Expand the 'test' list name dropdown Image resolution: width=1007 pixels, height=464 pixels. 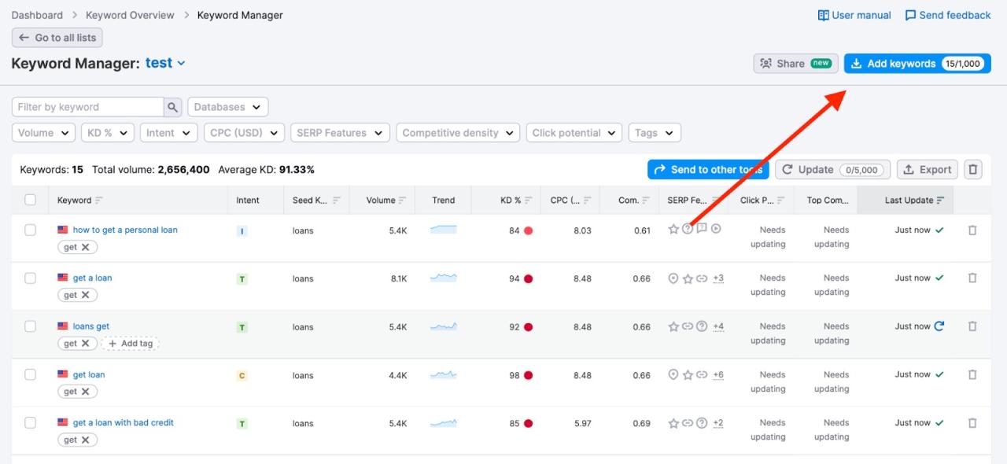(166, 63)
